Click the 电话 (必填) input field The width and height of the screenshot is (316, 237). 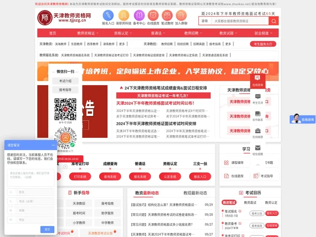pos(31,201)
